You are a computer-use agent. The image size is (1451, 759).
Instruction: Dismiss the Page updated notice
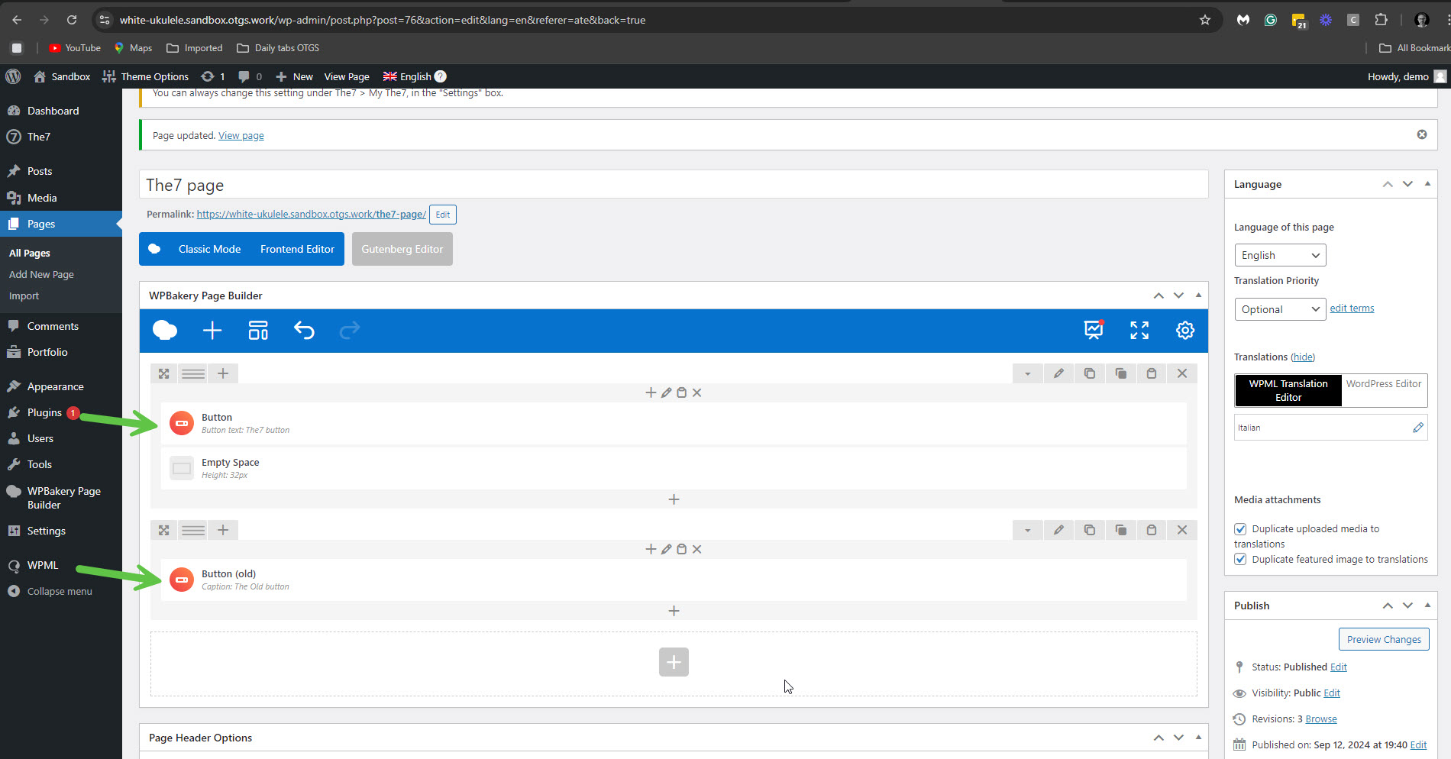pyautogui.click(x=1422, y=134)
